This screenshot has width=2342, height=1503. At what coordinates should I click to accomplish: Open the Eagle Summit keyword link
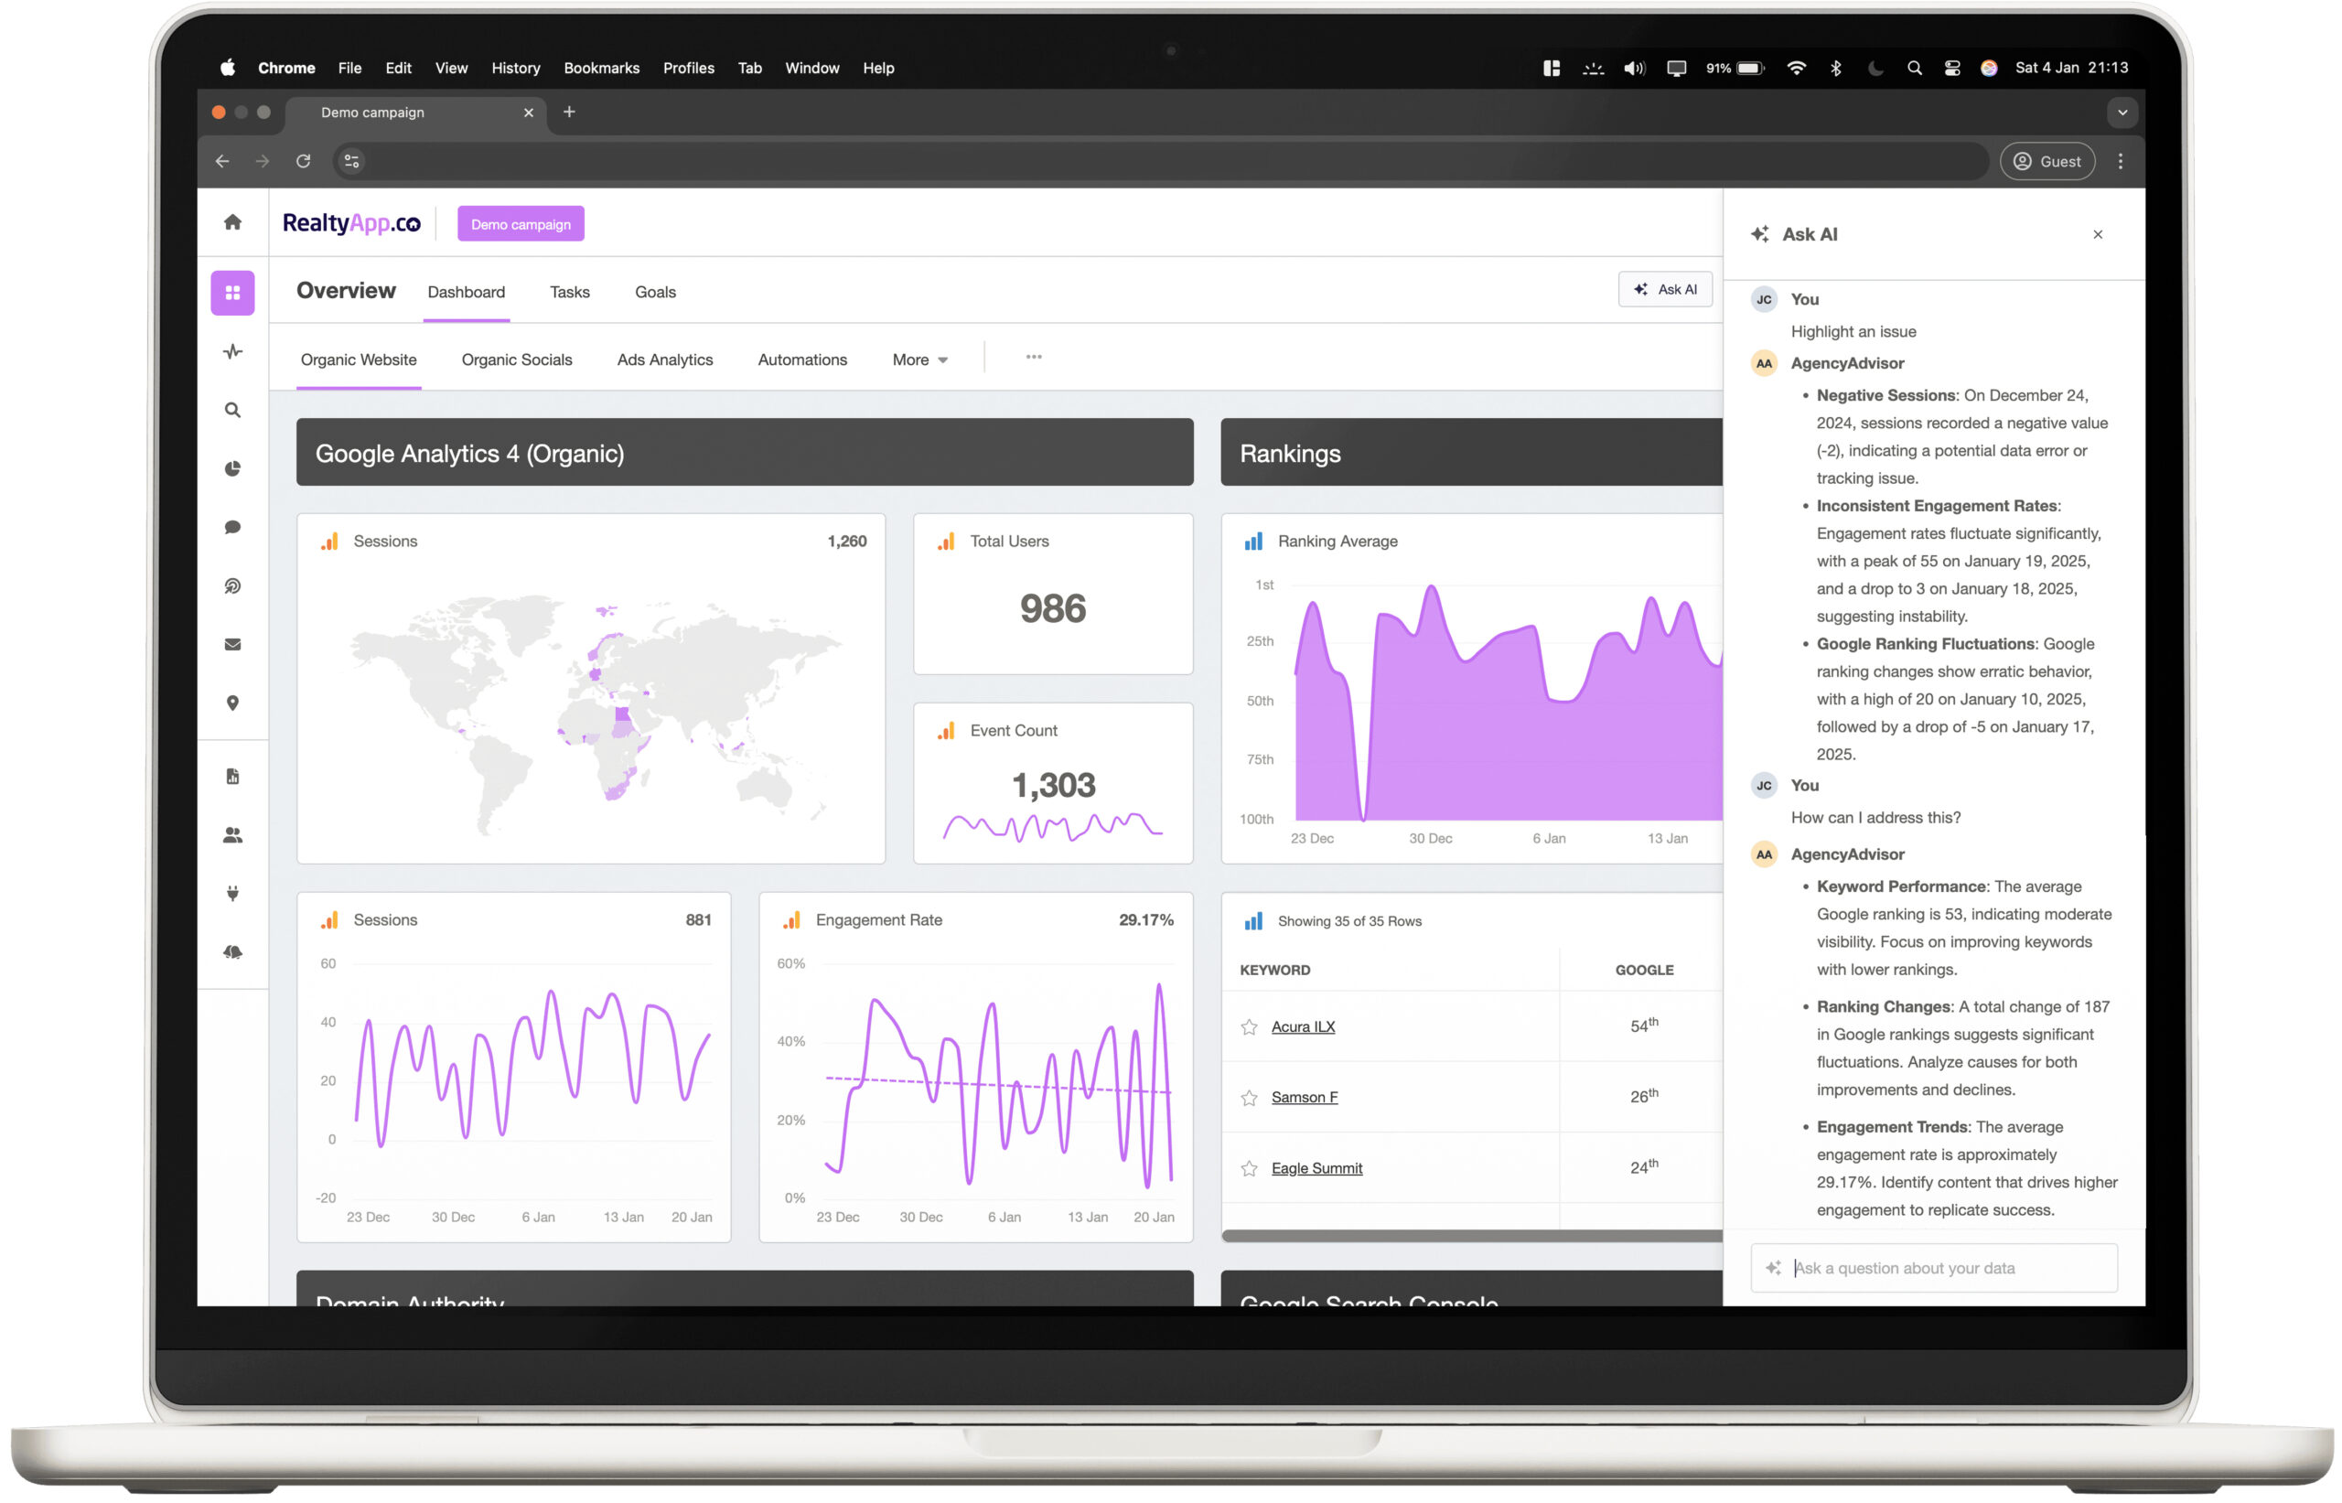click(x=1316, y=1168)
